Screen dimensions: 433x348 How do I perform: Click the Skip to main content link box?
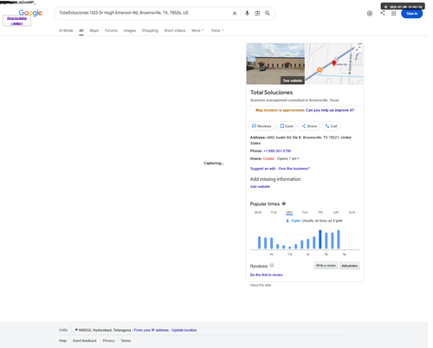[16, 21]
